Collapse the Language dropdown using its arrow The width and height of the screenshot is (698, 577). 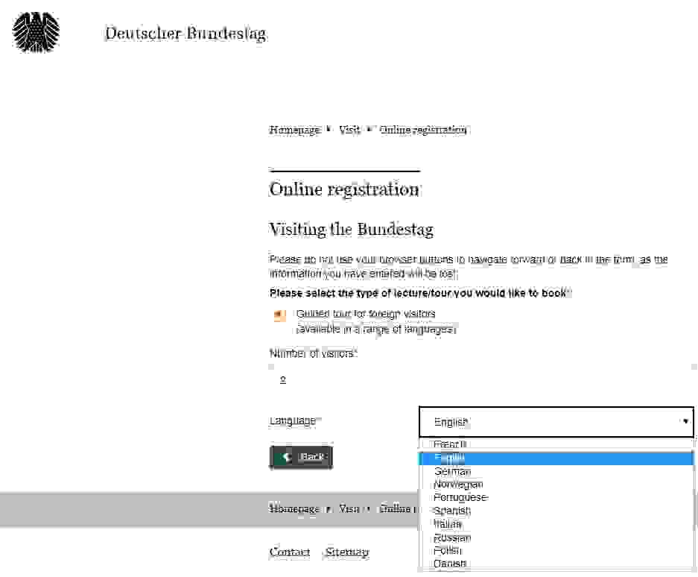[685, 422]
